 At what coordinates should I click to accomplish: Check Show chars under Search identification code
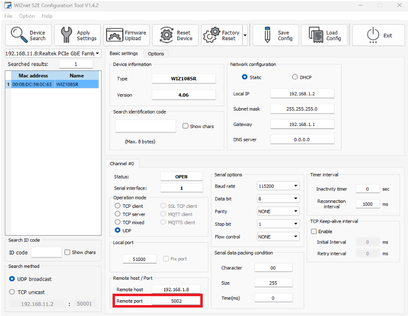185,126
